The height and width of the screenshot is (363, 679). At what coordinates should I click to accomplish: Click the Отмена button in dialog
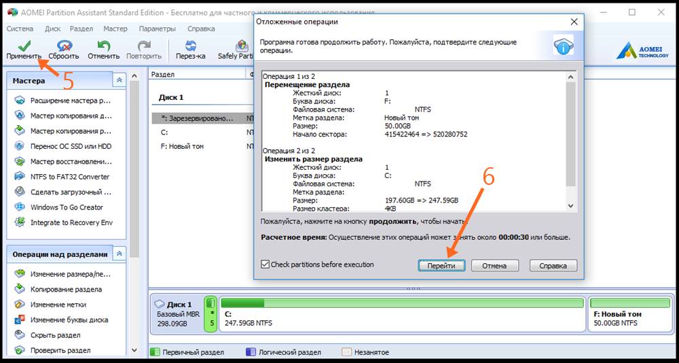tap(494, 265)
